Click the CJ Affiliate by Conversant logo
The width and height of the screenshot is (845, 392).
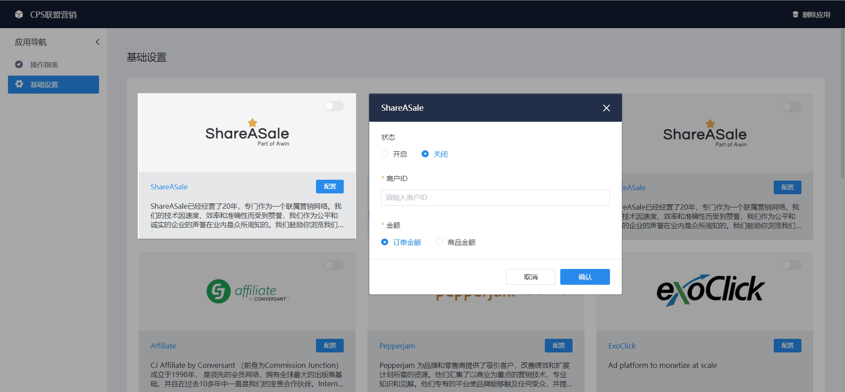(247, 291)
